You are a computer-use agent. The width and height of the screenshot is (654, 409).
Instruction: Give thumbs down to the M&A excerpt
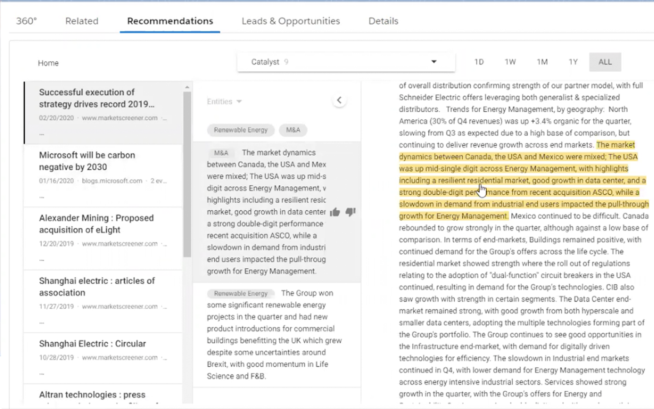click(x=351, y=212)
